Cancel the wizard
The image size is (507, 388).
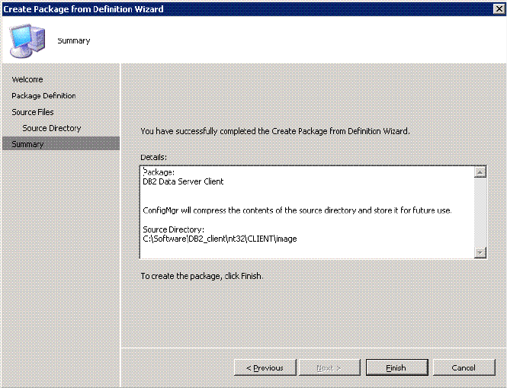coord(463,367)
